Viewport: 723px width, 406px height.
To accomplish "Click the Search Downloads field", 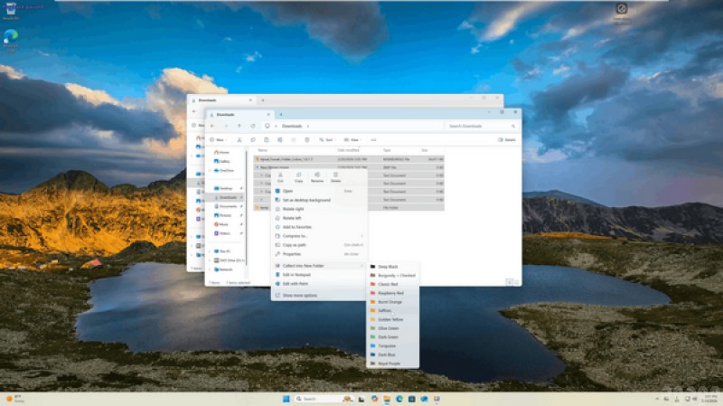I will pyautogui.click(x=481, y=127).
